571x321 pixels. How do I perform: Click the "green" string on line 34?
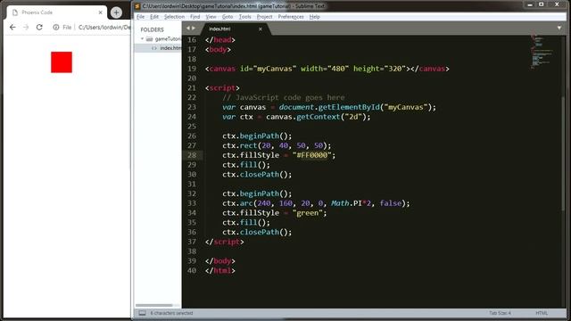[307, 213]
